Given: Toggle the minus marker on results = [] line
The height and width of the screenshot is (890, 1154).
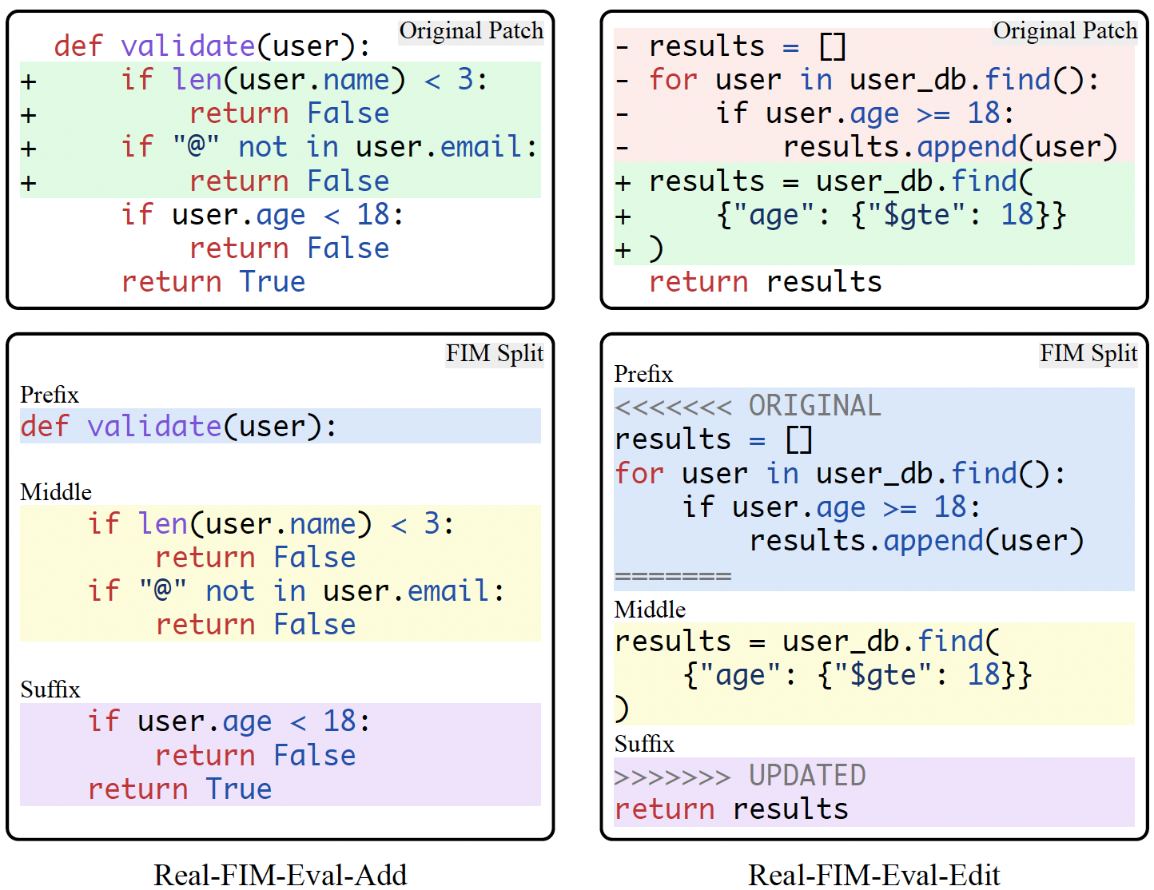Looking at the screenshot, I should (x=623, y=46).
